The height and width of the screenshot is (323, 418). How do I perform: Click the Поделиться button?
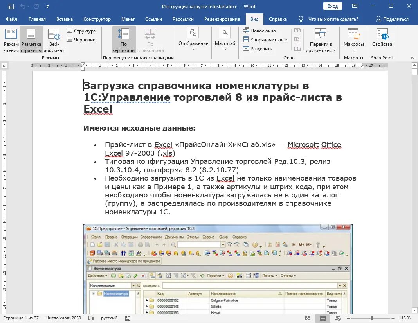tap(392, 19)
